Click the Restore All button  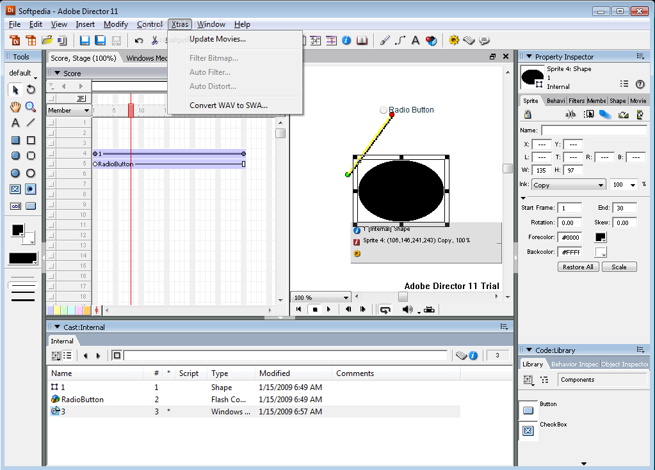[x=578, y=267]
